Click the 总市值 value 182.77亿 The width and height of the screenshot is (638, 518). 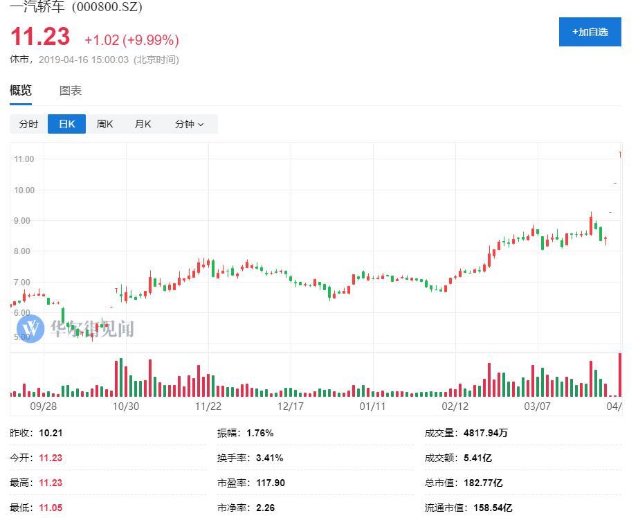click(x=483, y=483)
